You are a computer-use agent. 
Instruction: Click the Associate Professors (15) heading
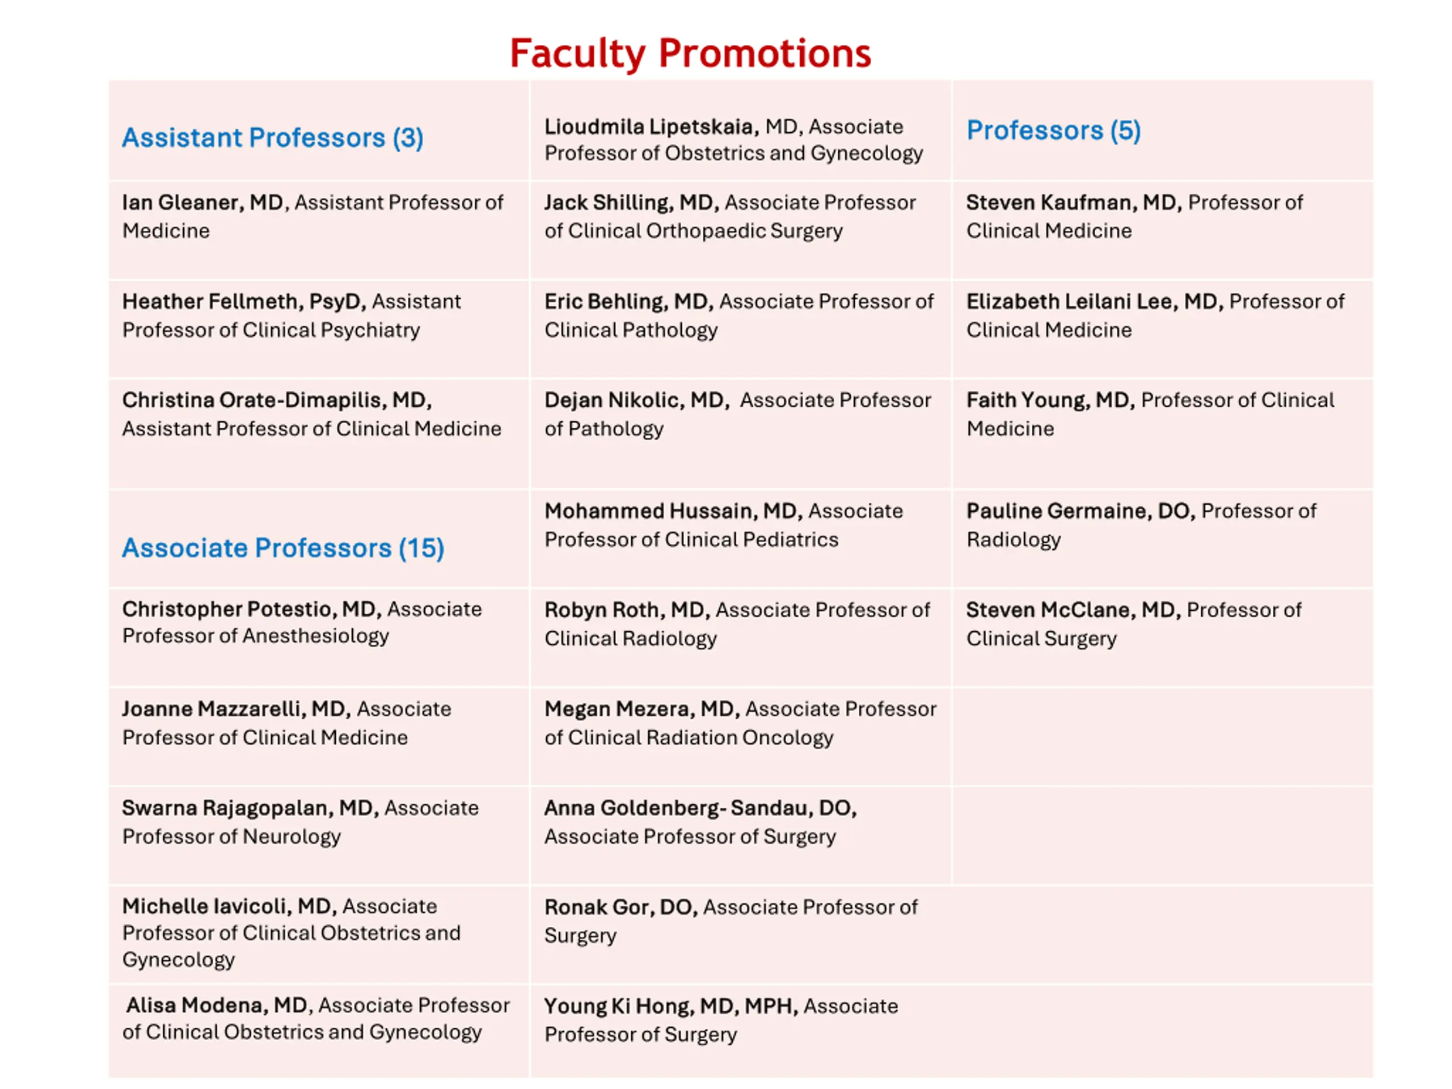[283, 548]
